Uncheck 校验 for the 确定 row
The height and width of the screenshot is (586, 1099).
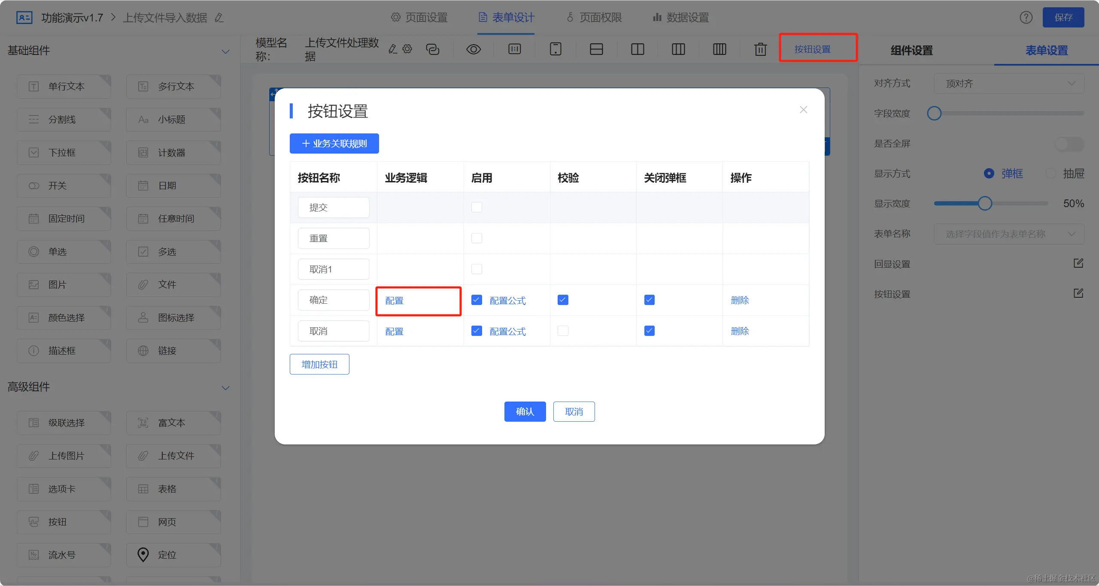[563, 300]
